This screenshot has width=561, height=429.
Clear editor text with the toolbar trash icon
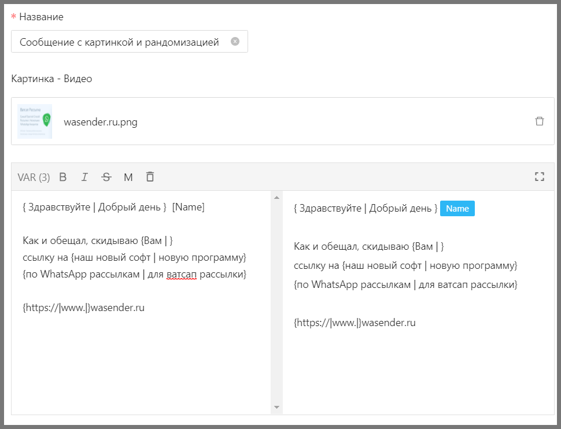(150, 177)
